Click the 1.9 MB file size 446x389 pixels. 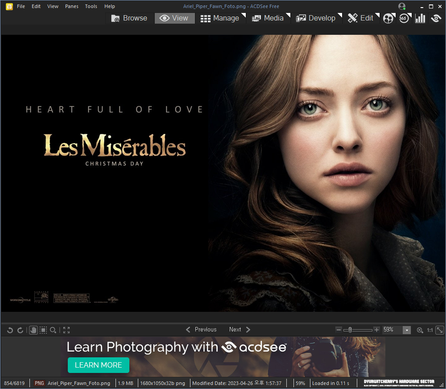(x=125, y=383)
